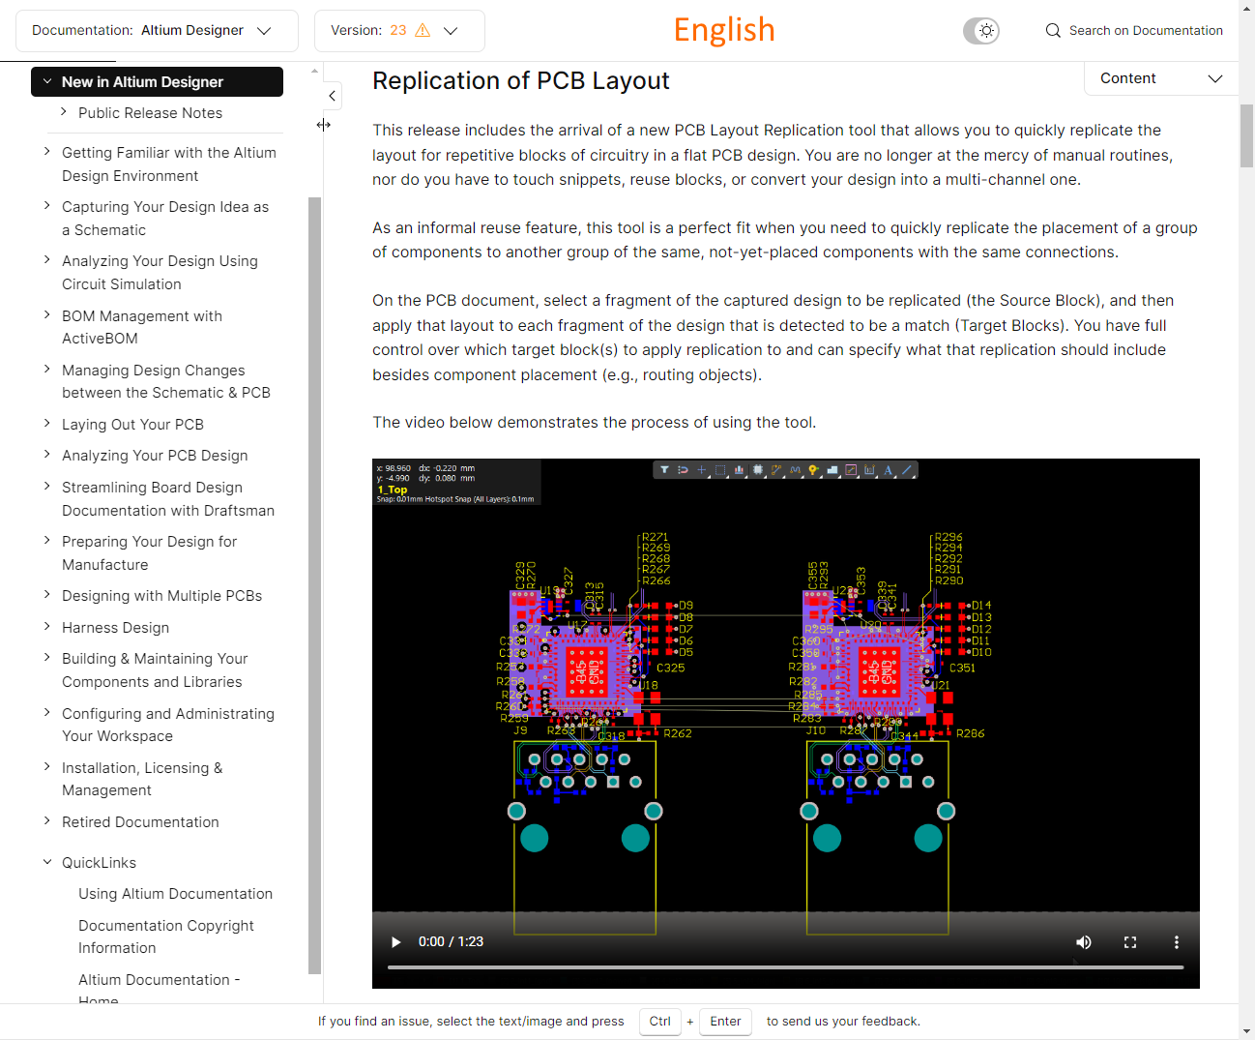Click the place via icon in video toolbar
1255x1040 pixels.
click(814, 470)
